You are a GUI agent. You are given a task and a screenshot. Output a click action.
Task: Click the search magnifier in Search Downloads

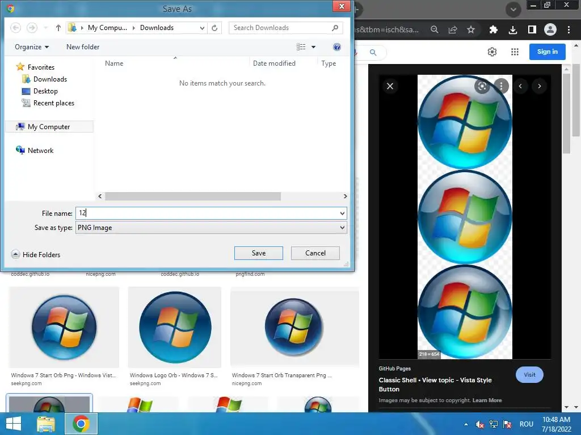[x=335, y=28]
